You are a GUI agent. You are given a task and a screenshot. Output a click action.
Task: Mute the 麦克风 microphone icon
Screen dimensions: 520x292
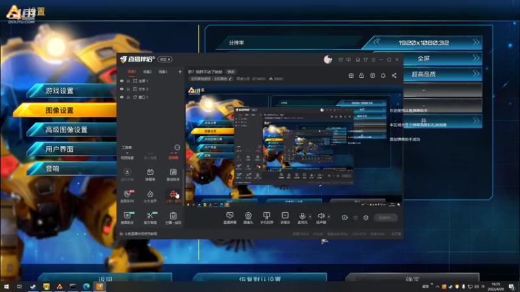[302, 216]
